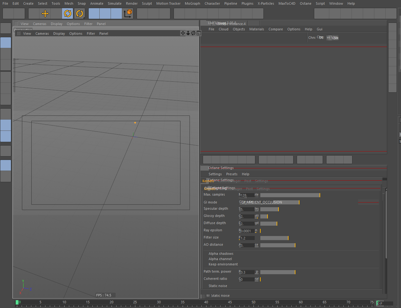The image size is (401, 308).
Task: Open the Motion Tracker menu
Action: pos(169,3)
